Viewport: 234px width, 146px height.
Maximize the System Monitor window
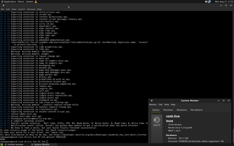tap(223, 101)
